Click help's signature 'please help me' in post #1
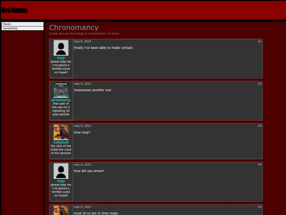286x215 pixels. [61, 67]
